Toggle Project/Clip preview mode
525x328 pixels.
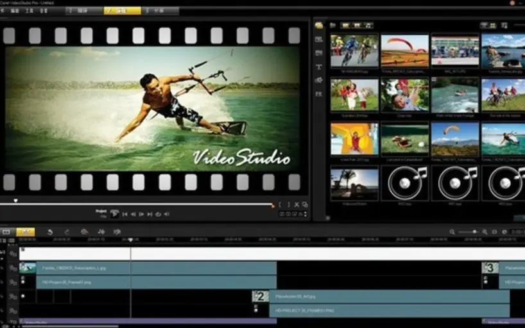click(101, 214)
